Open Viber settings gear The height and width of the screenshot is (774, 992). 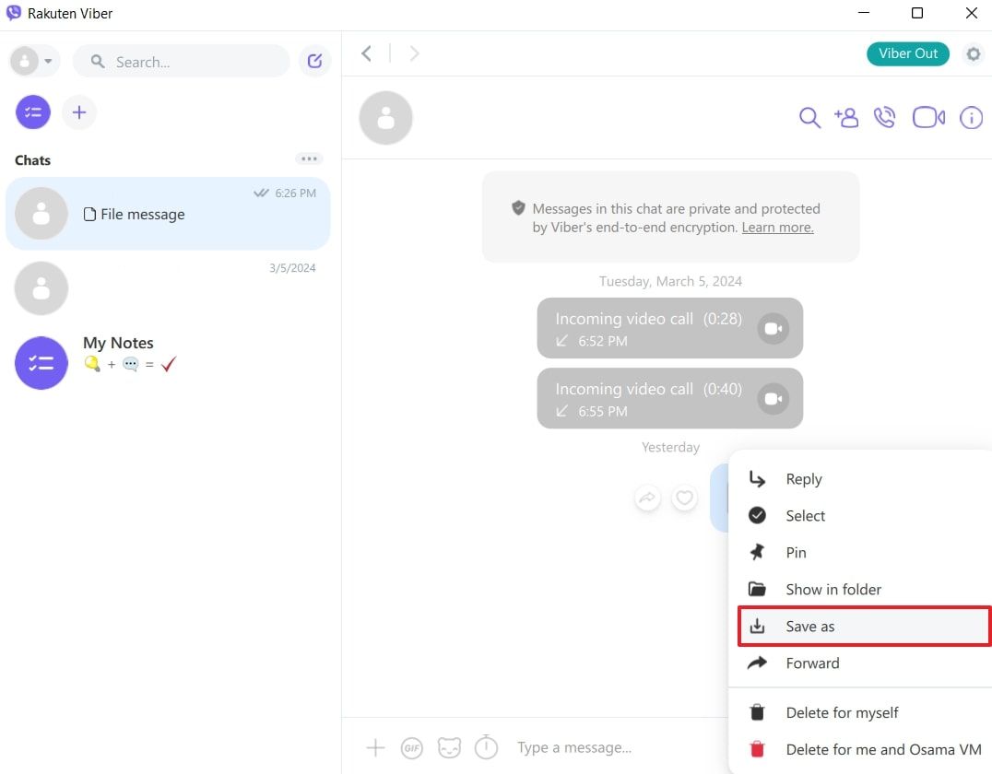pyautogui.click(x=974, y=54)
